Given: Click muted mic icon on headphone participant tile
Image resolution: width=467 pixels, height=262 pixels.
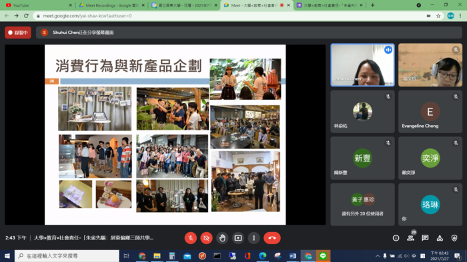Looking at the screenshot, I should [x=456, y=50].
